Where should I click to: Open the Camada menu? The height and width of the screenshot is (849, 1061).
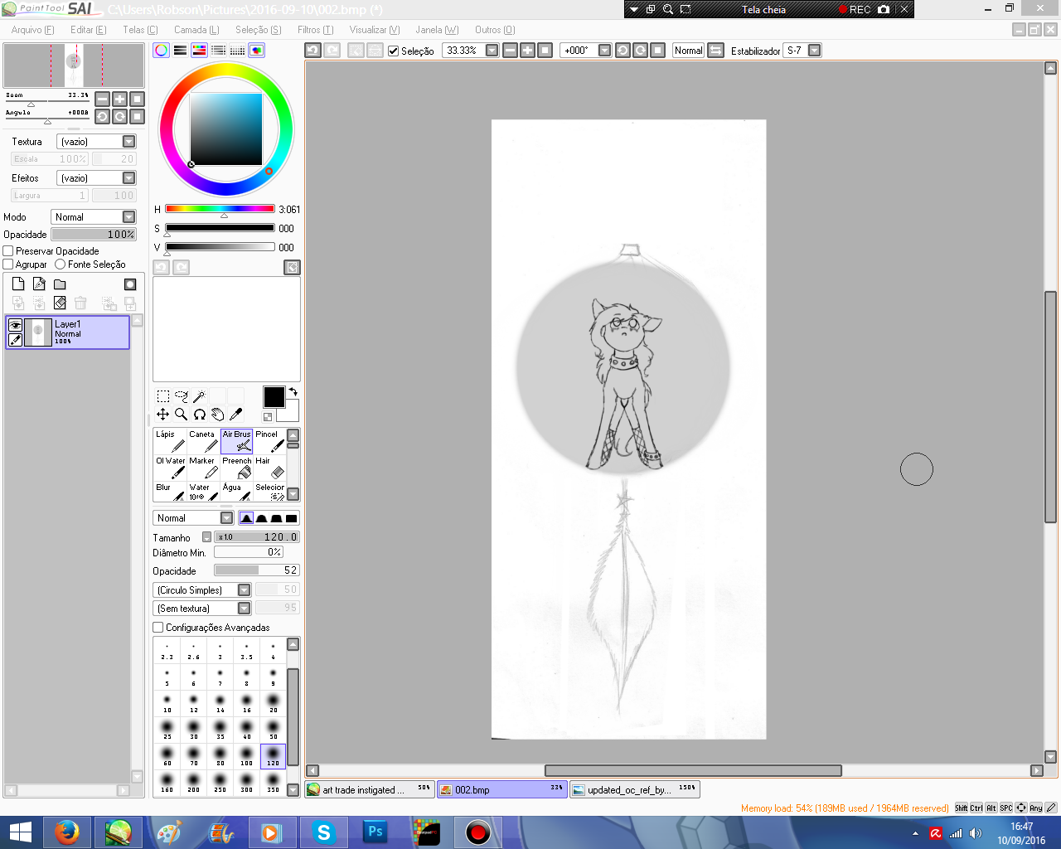[x=196, y=30]
